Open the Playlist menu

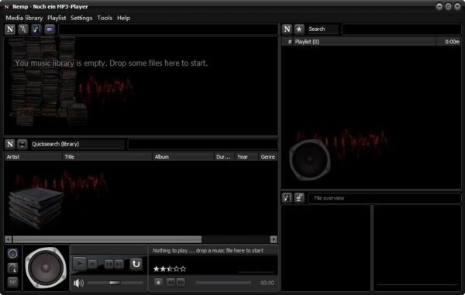point(57,18)
